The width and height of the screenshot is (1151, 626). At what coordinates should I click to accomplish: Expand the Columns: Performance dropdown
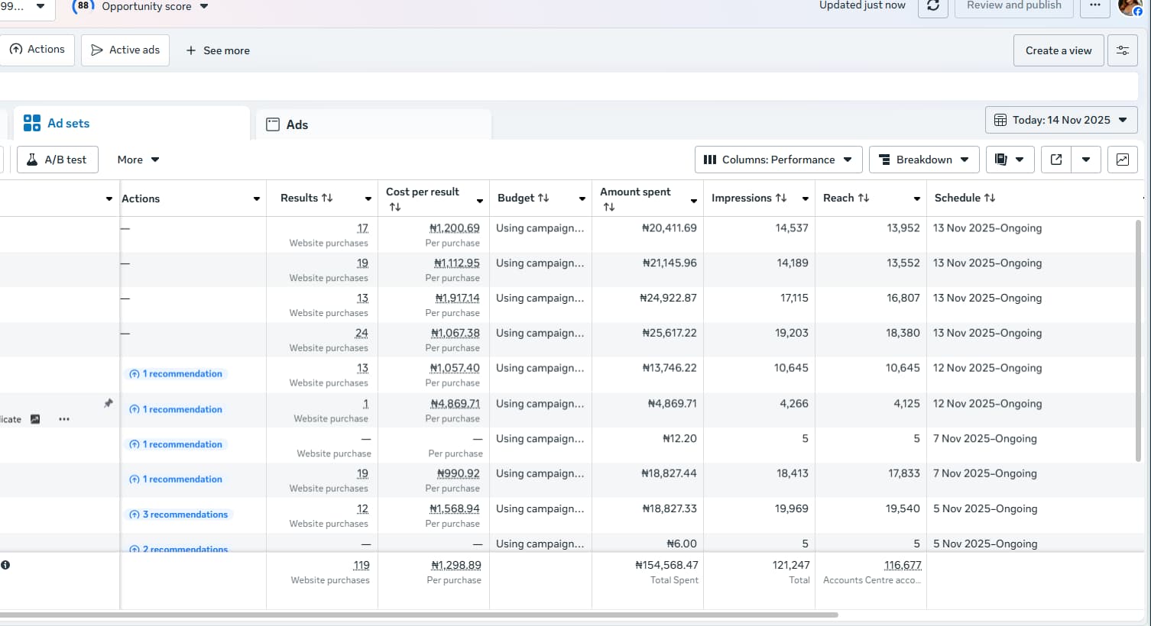pos(778,160)
